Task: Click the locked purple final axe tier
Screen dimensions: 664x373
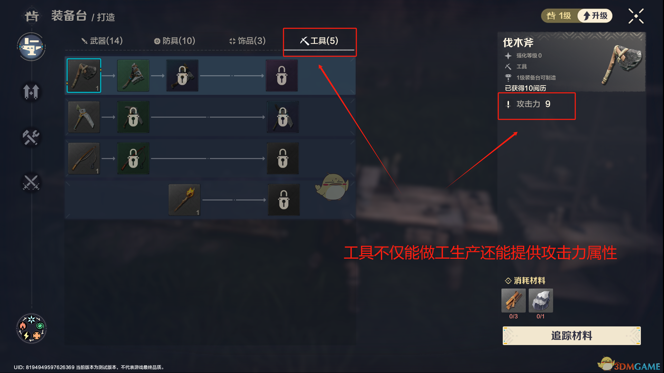Action: 282,76
